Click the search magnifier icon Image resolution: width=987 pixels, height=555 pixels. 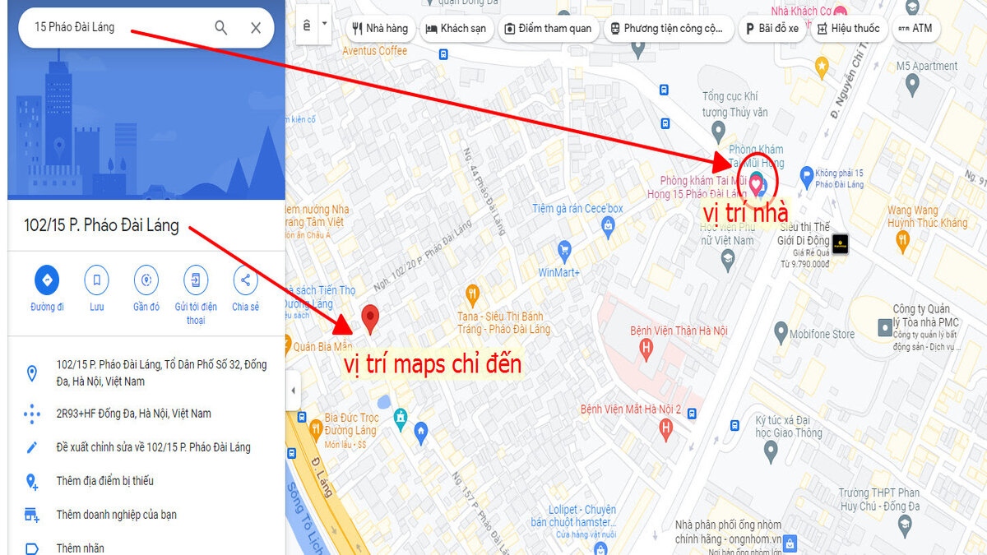220,27
